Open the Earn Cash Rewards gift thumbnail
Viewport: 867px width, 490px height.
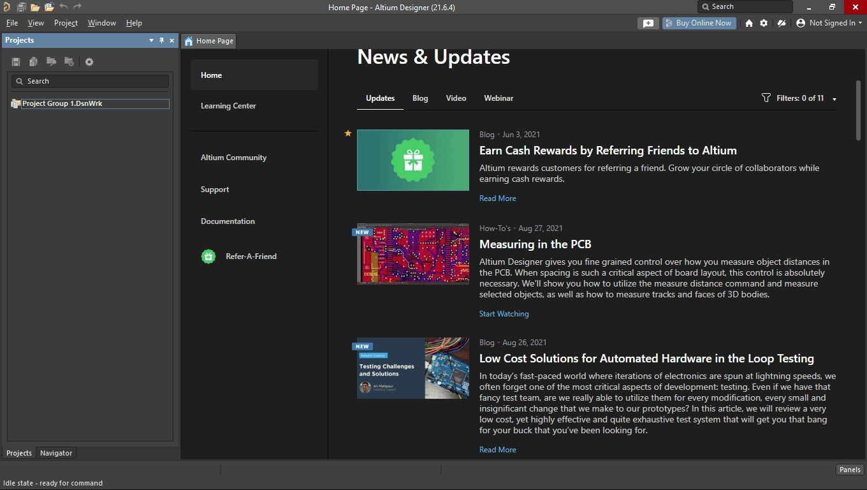tap(413, 160)
